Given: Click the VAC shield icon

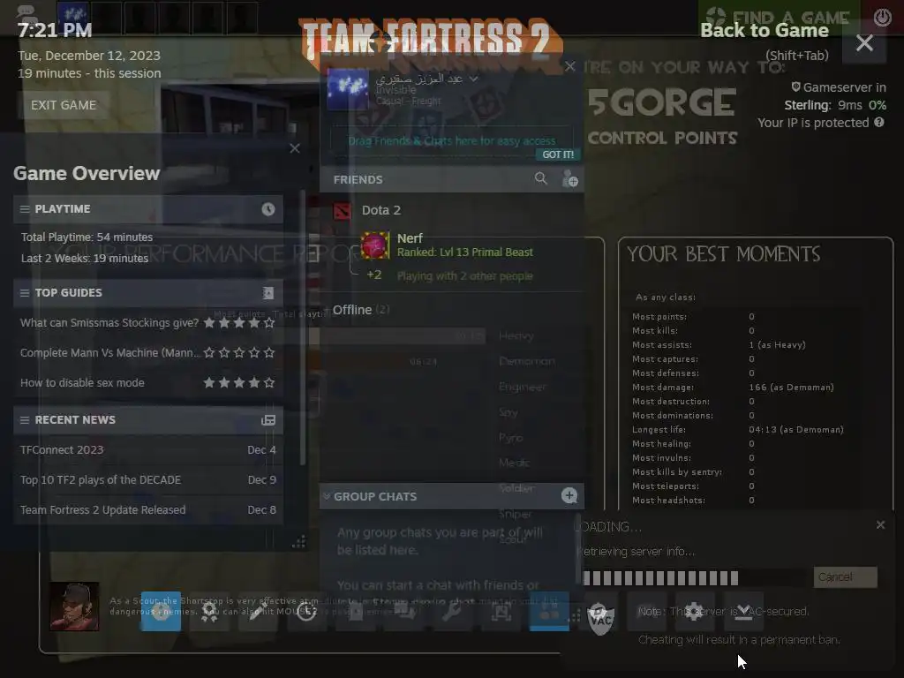Looking at the screenshot, I should click(x=600, y=619).
